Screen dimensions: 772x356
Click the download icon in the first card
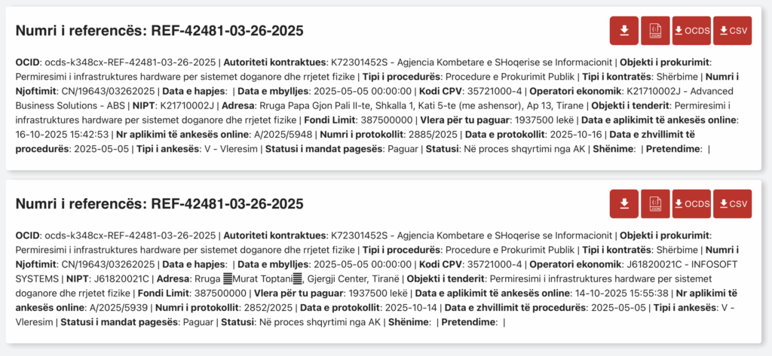coord(623,31)
